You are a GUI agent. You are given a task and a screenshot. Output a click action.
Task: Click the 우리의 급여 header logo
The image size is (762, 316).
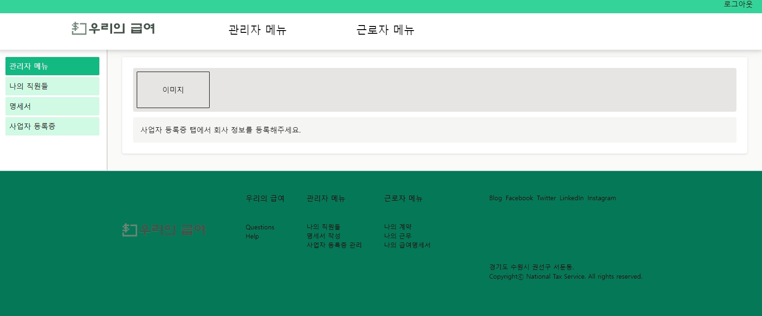click(113, 28)
